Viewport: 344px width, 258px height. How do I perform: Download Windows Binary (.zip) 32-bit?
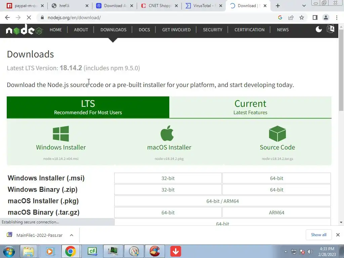[168, 189]
